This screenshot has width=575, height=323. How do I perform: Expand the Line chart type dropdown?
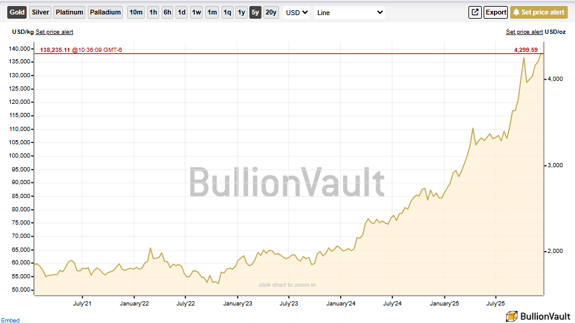(x=349, y=12)
